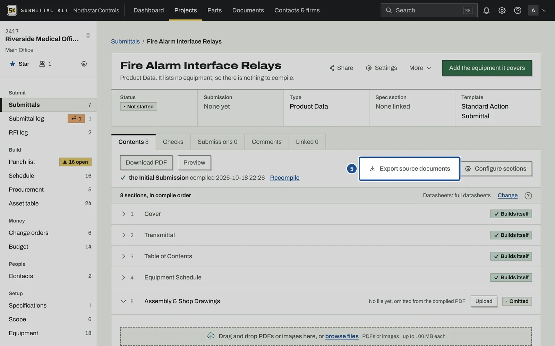The width and height of the screenshot is (555, 346).
Task: Click the project settings gear in sidebar
Action: point(84,64)
